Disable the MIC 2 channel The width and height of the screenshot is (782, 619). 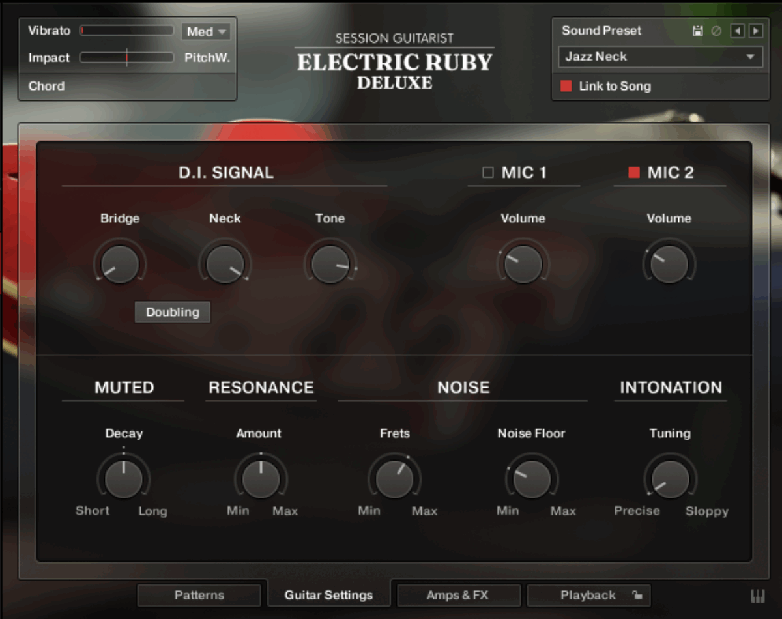631,172
